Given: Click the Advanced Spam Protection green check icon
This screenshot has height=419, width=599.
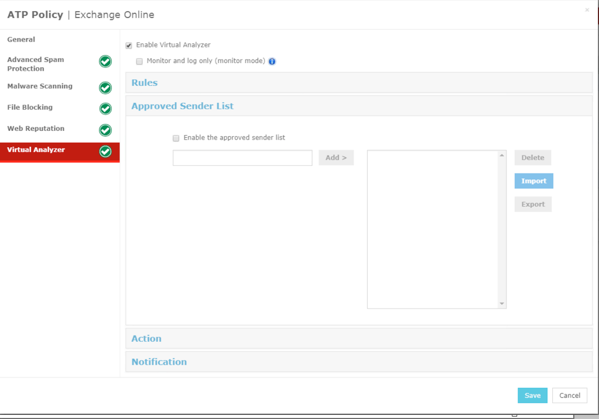Looking at the screenshot, I should coord(105,61).
